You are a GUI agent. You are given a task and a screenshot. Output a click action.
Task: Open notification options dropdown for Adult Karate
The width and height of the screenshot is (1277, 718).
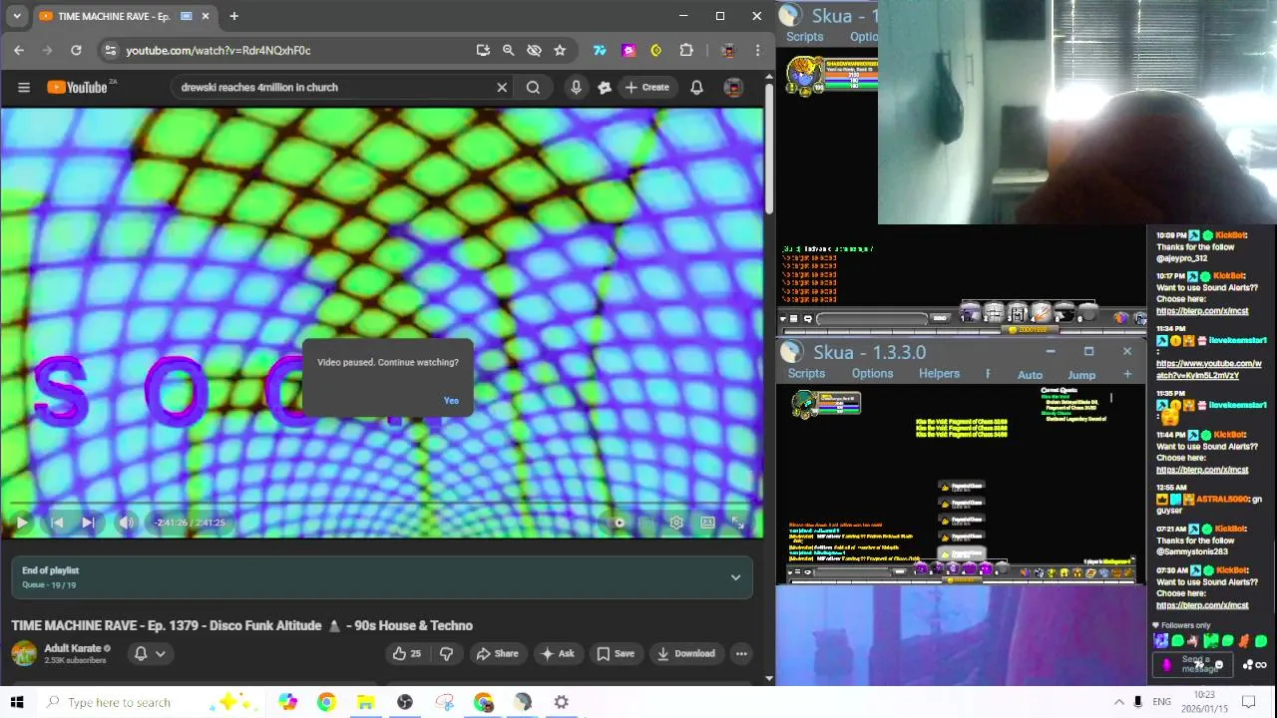coord(150,654)
